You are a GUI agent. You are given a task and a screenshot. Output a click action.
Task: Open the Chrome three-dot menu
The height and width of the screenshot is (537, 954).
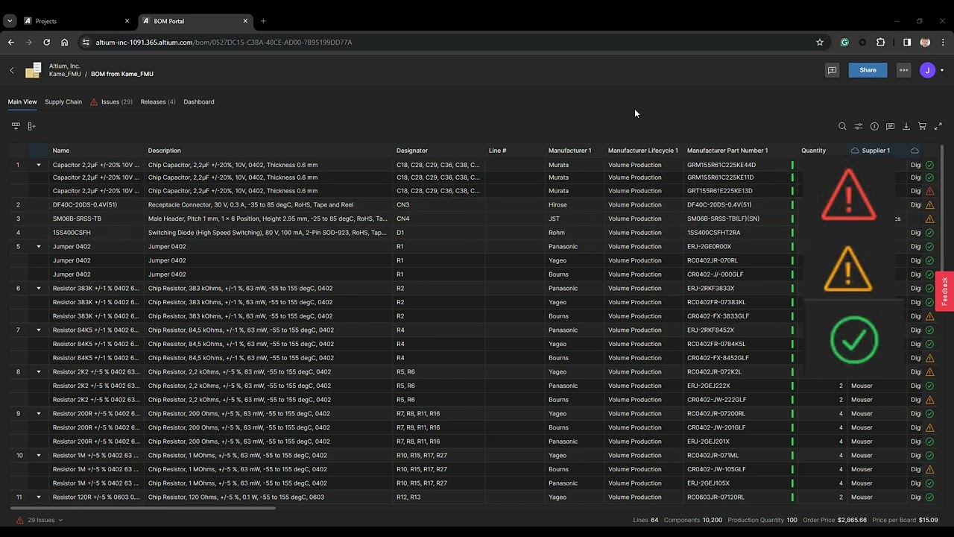(x=943, y=43)
